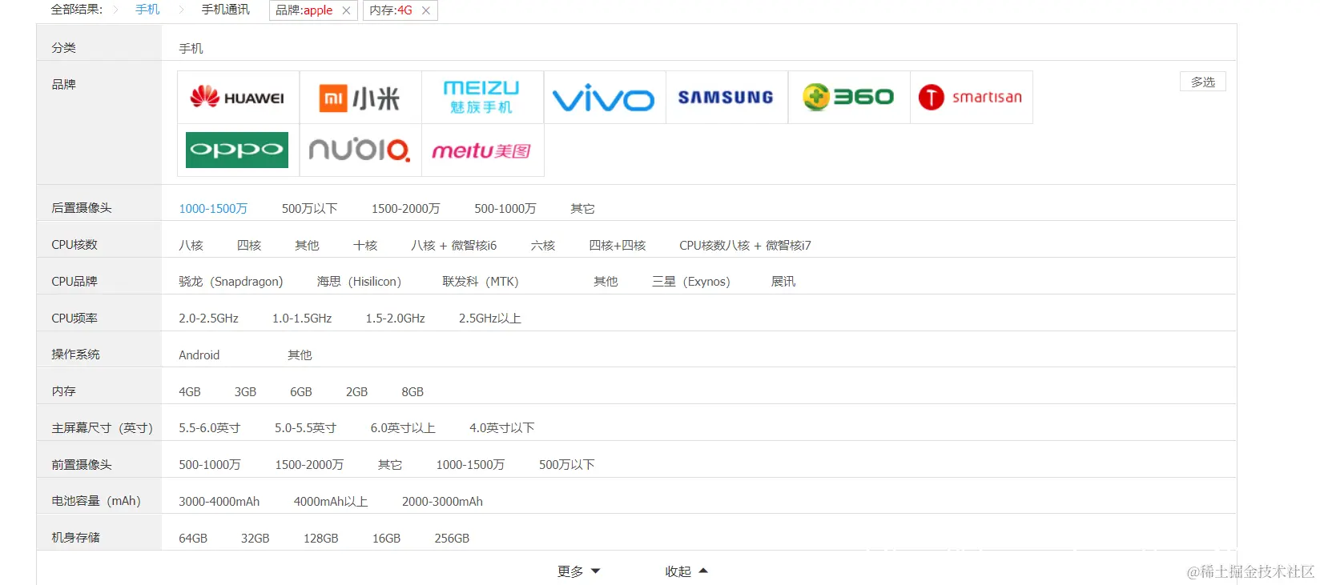The height and width of the screenshot is (585, 1320).
Task: Filter rear camera by 500-1000万
Action: (505, 209)
